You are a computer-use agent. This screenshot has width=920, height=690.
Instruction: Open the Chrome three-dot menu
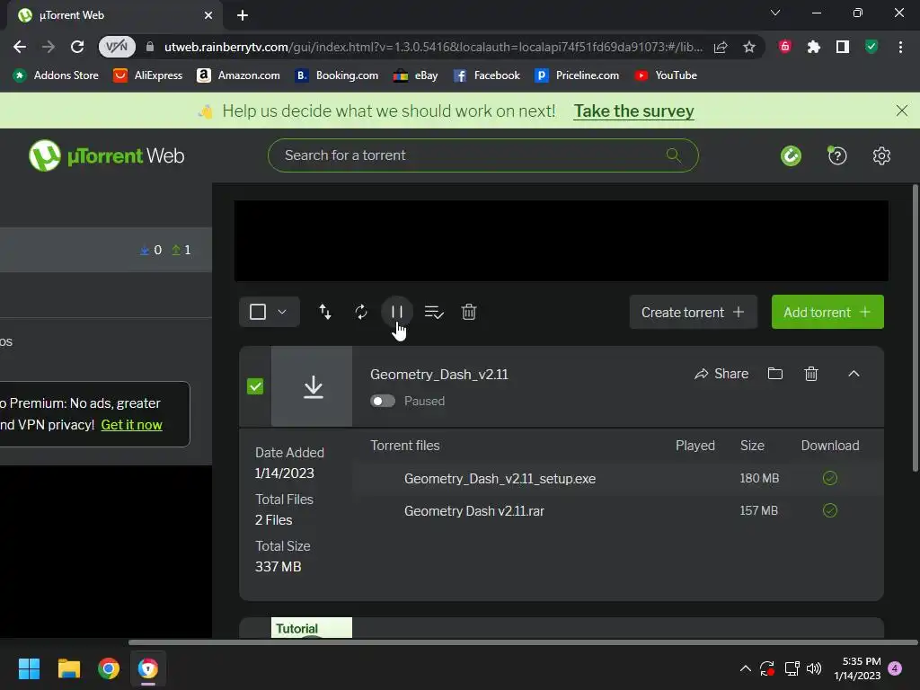(x=900, y=47)
